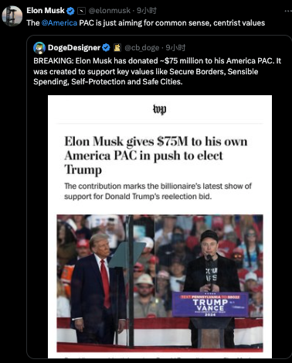
Task: Open DogeDesigner's profile avatar
Action: [39, 48]
